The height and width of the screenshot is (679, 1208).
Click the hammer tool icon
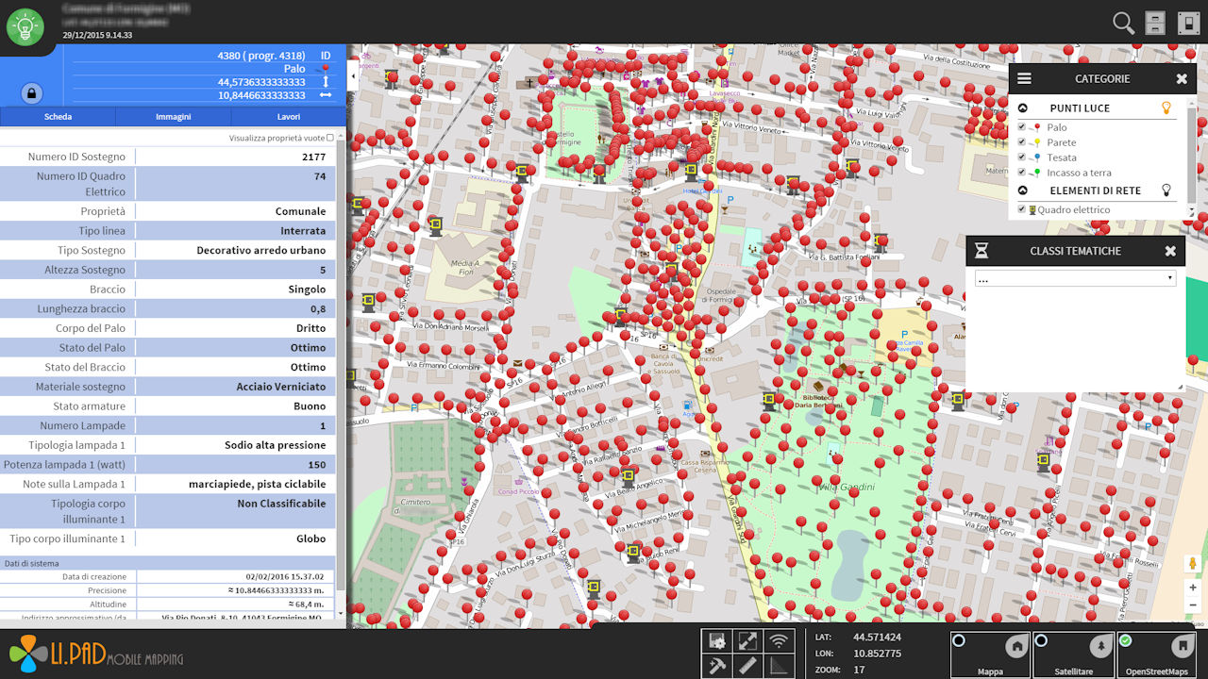tap(716, 666)
